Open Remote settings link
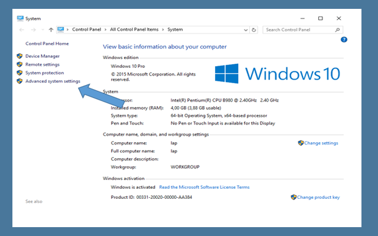The height and width of the screenshot is (236, 378). click(x=42, y=64)
